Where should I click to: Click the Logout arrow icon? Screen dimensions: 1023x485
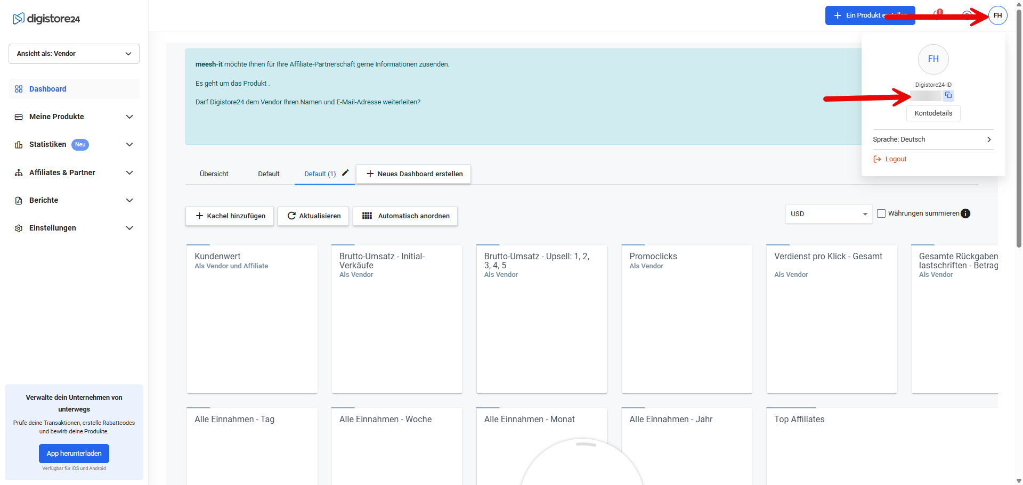click(x=877, y=159)
